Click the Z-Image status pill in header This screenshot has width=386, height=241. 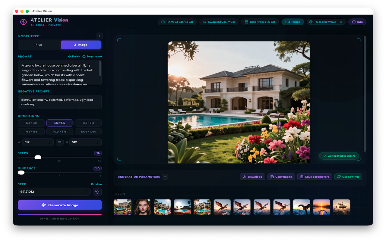[x=293, y=22]
